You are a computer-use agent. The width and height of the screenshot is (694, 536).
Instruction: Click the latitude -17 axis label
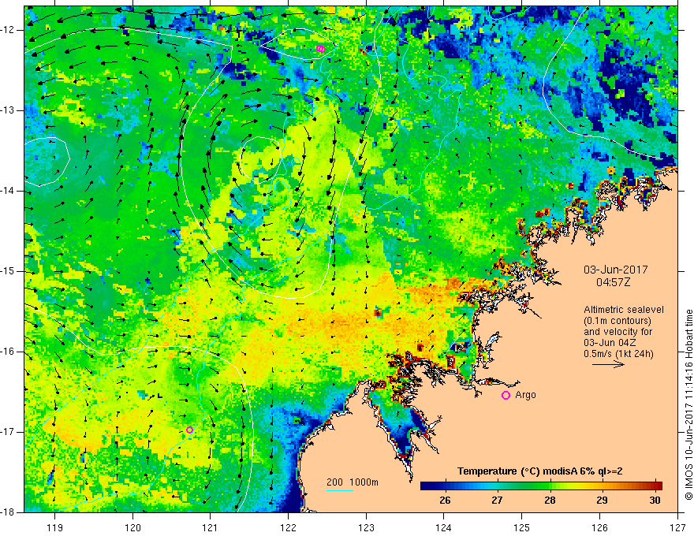9,432
